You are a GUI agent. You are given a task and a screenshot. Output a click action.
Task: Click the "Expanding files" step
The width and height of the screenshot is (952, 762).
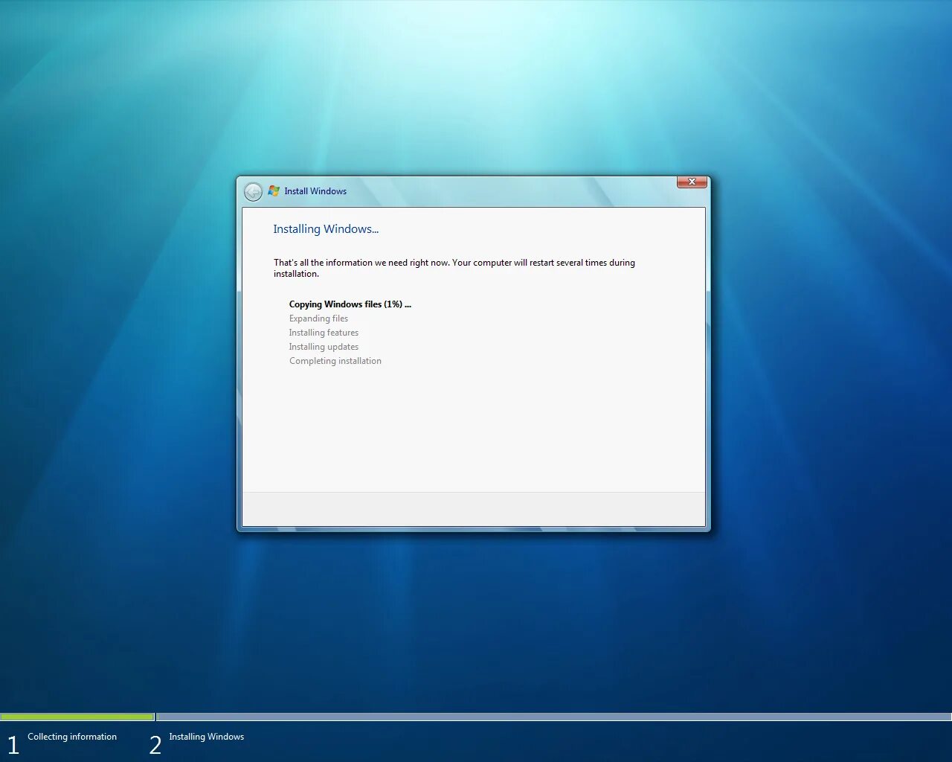pyautogui.click(x=318, y=318)
